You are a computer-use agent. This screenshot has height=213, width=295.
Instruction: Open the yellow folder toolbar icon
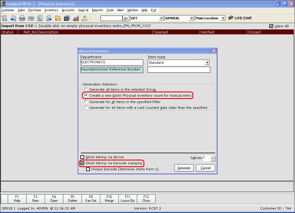pyautogui.click(x=58, y=18)
